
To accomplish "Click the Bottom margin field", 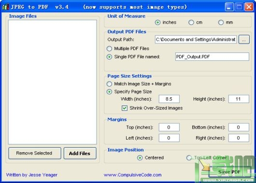I will (239, 127).
